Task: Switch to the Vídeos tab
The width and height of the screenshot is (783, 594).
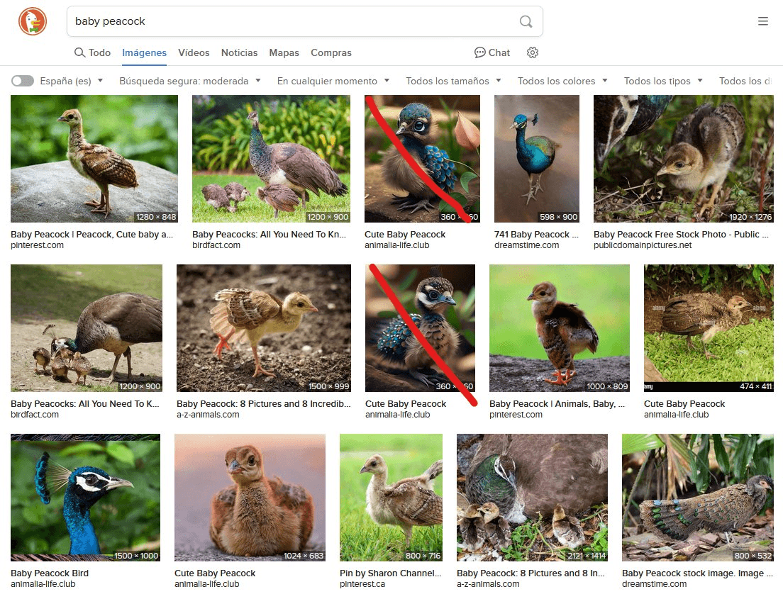Action: 194,52
